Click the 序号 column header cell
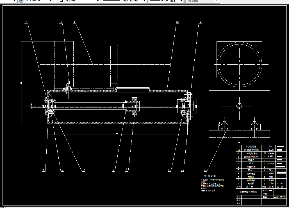The image size is (289, 208). click(x=239, y=187)
